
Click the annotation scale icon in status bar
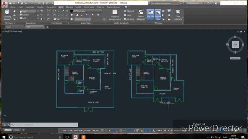pyautogui.click(x=153, y=131)
